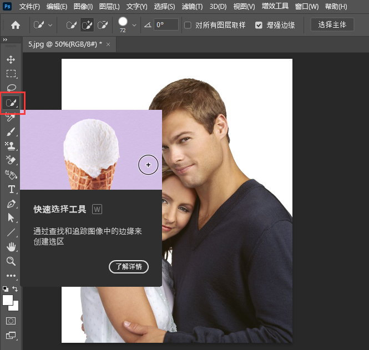This screenshot has width=369, height=350.
Task: Open the 文字(Y) menu
Action: 137,7
